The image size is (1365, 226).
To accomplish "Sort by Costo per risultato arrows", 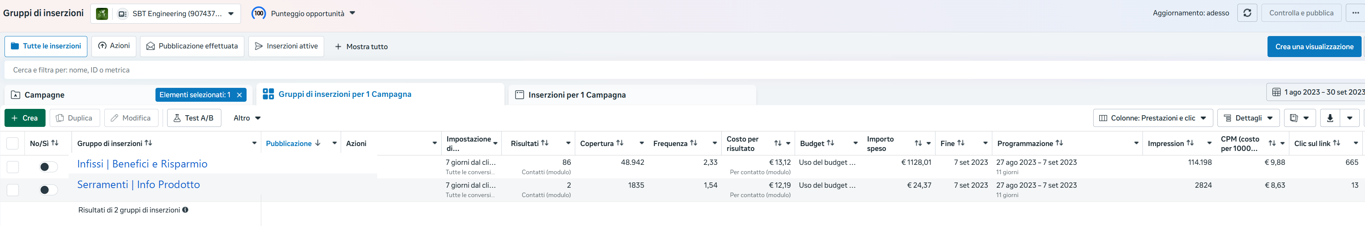I will 777,143.
